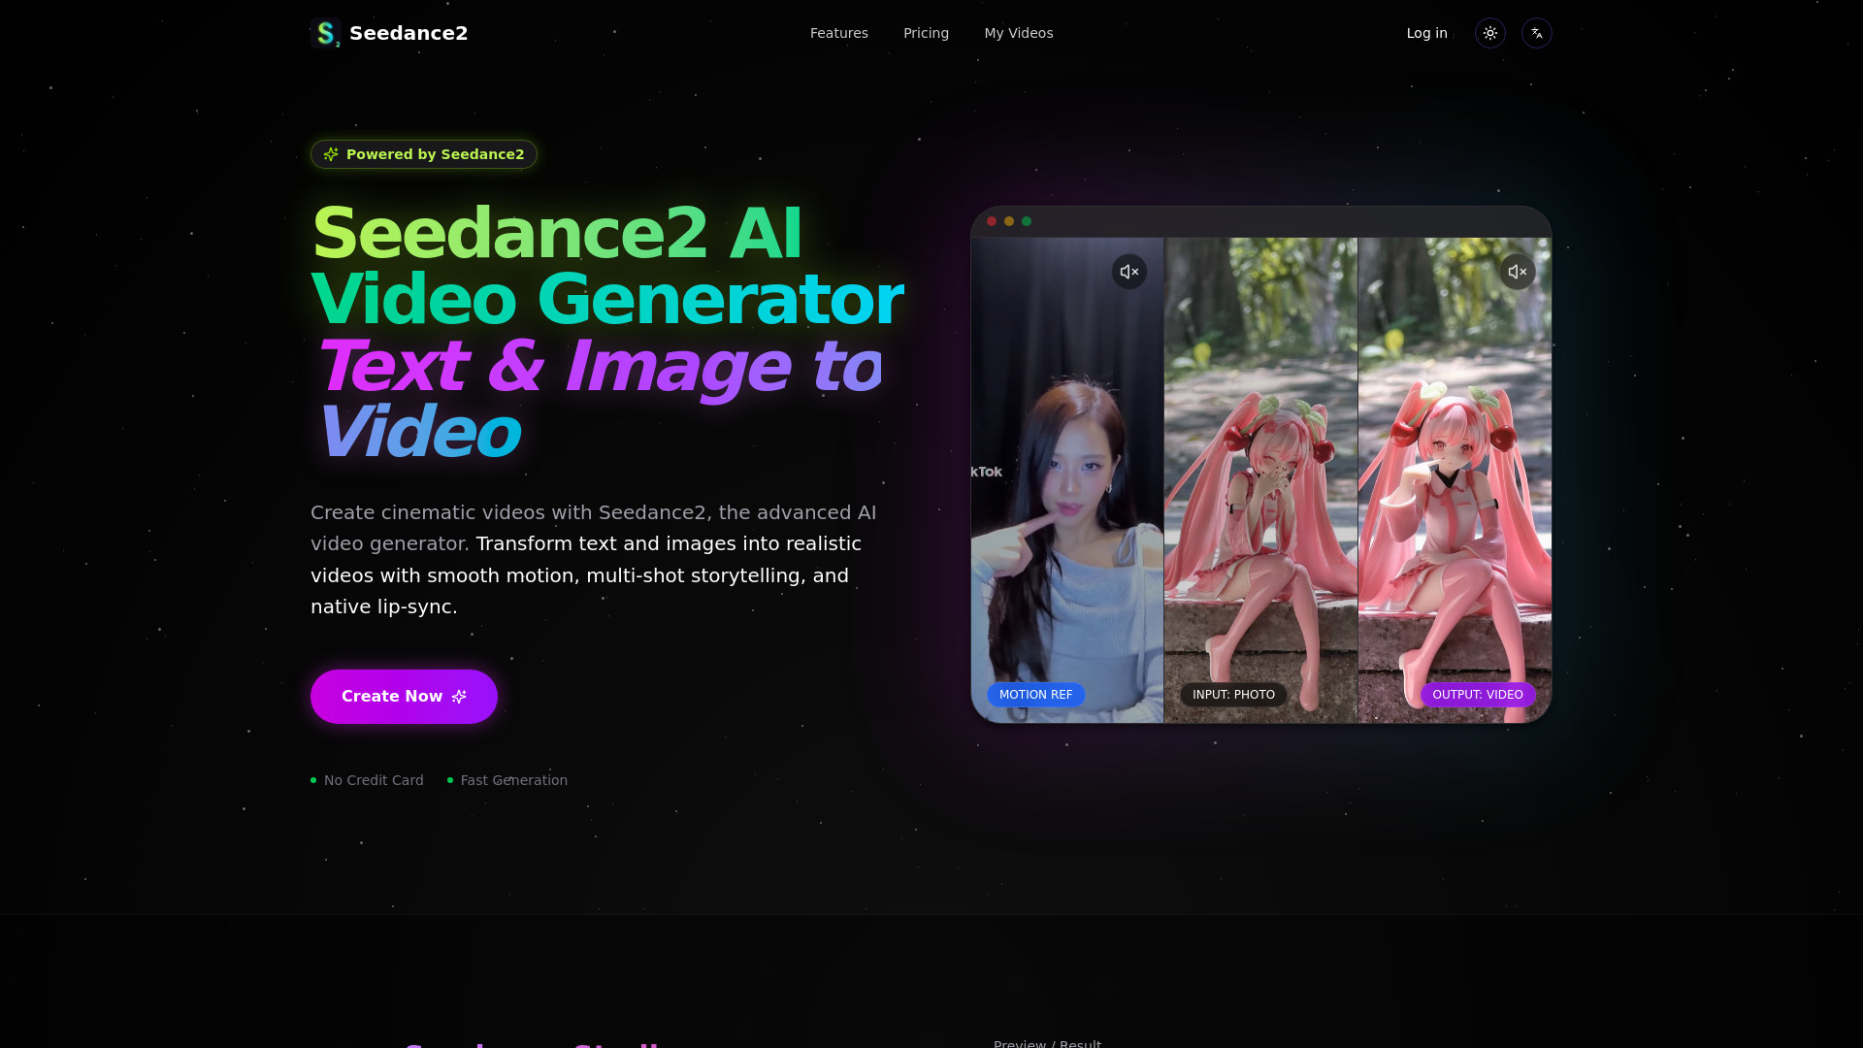Click the mute speaker icon on the motion reference clip
Image resolution: width=1863 pixels, height=1048 pixels.
click(1128, 271)
